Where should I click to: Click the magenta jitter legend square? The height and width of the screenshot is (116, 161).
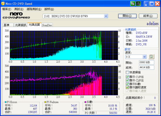click(x=85, y=102)
